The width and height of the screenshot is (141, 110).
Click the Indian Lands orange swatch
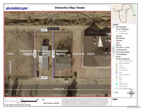(117, 68)
